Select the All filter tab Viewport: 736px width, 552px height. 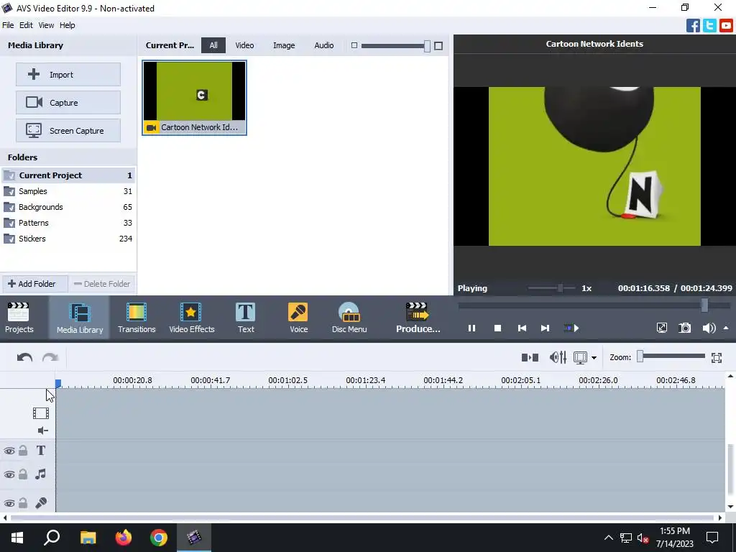pos(213,45)
